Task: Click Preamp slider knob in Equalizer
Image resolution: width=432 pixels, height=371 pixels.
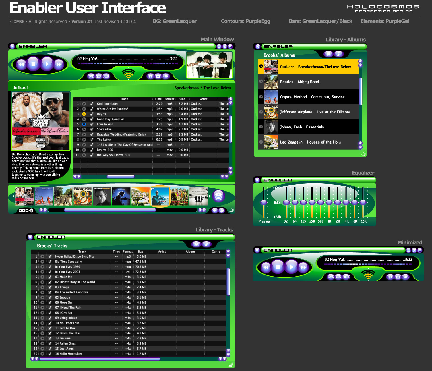Action: [264, 202]
